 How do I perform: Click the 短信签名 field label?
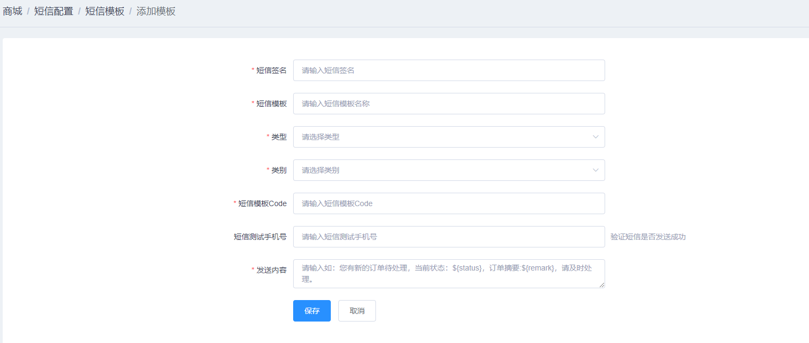(271, 70)
